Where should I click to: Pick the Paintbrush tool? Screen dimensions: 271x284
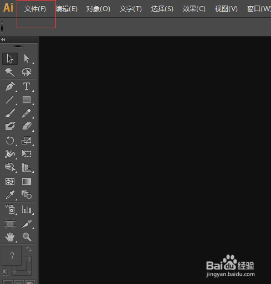[x=10, y=113]
